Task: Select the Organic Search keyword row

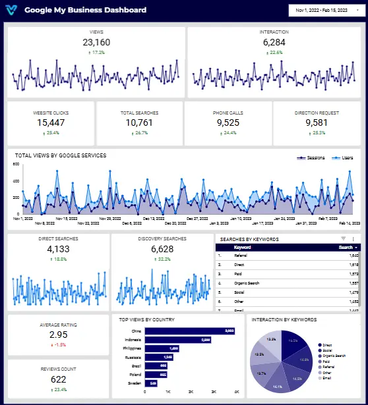Action: click(x=287, y=283)
